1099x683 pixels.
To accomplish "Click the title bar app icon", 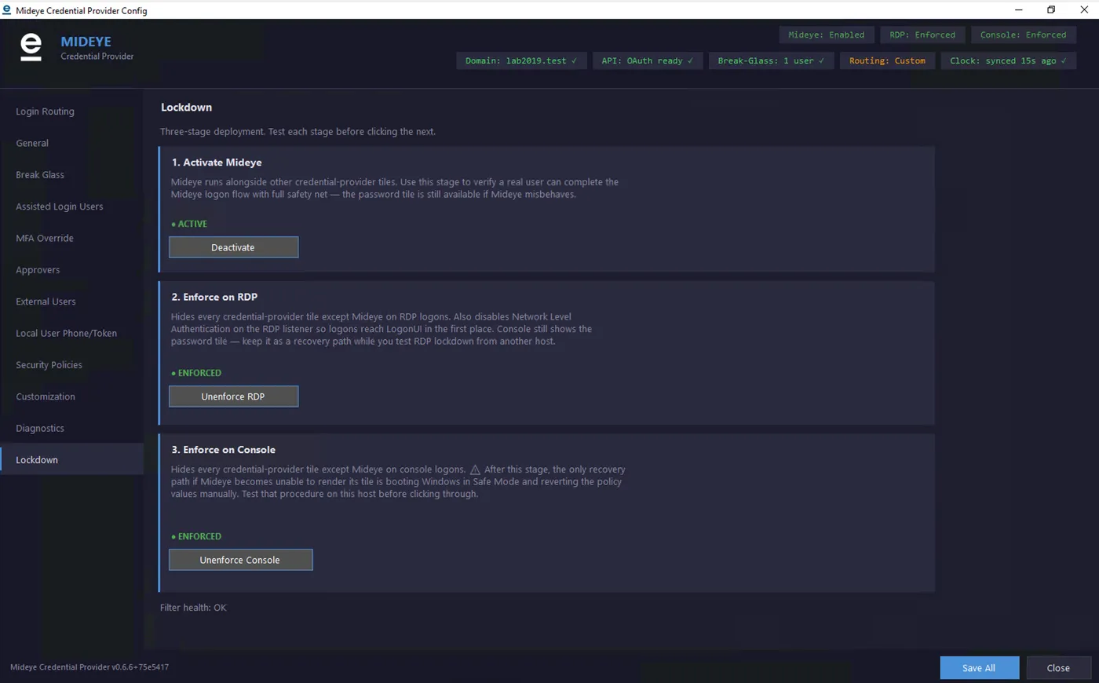I will pyautogui.click(x=6, y=10).
